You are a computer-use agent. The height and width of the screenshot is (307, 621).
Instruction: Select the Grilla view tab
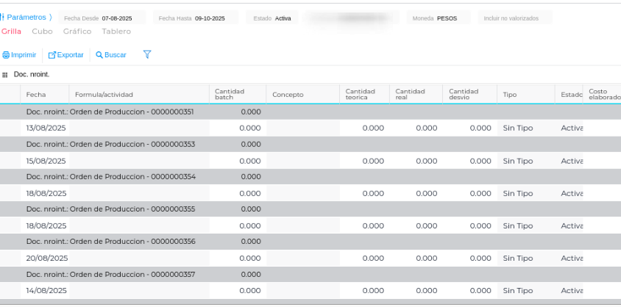(11, 32)
